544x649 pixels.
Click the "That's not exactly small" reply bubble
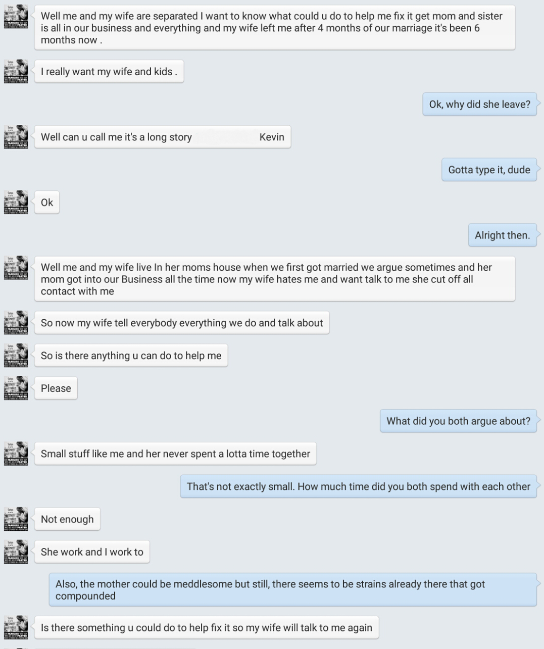(358, 486)
